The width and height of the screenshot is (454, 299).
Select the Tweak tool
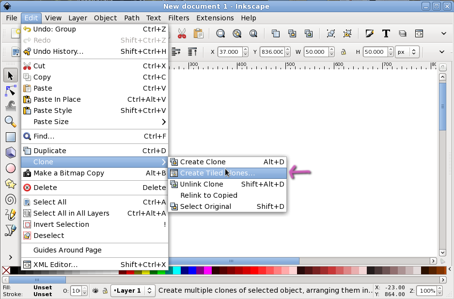[11, 106]
